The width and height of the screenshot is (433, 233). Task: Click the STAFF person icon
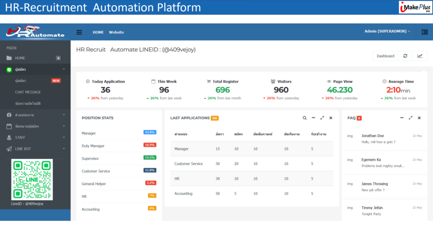pos(9,138)
